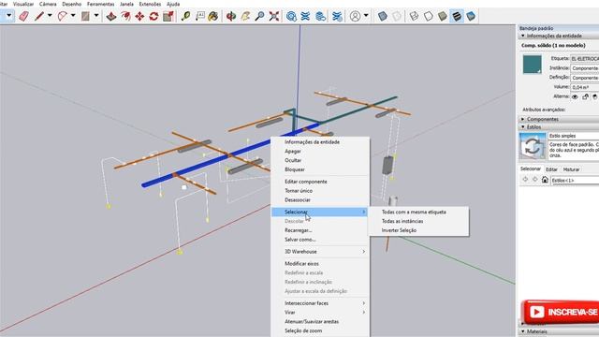
Task: Open the user account dropdown arrow
Action: pos(366,16)
